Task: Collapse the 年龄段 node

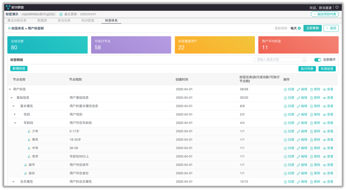Action: click(x=15, y=123)
